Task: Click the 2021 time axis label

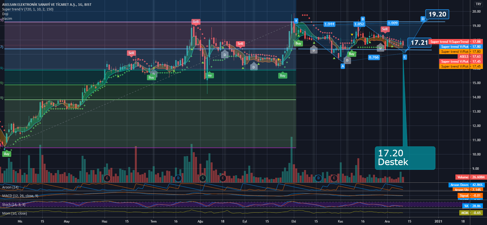Action: pyautogui.click(x=438, y=221)
